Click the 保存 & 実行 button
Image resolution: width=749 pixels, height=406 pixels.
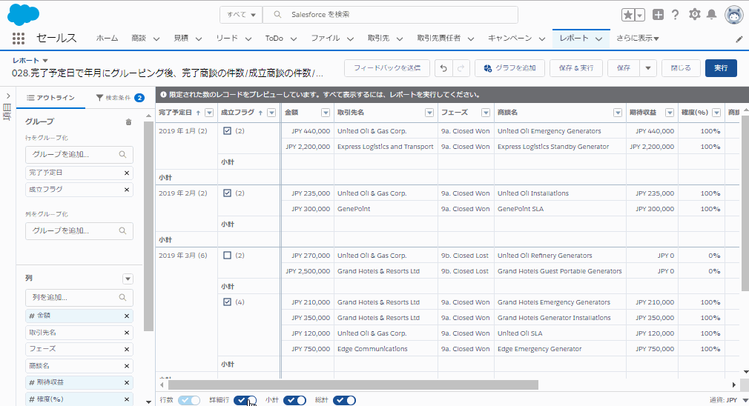[x=576, y=68]
